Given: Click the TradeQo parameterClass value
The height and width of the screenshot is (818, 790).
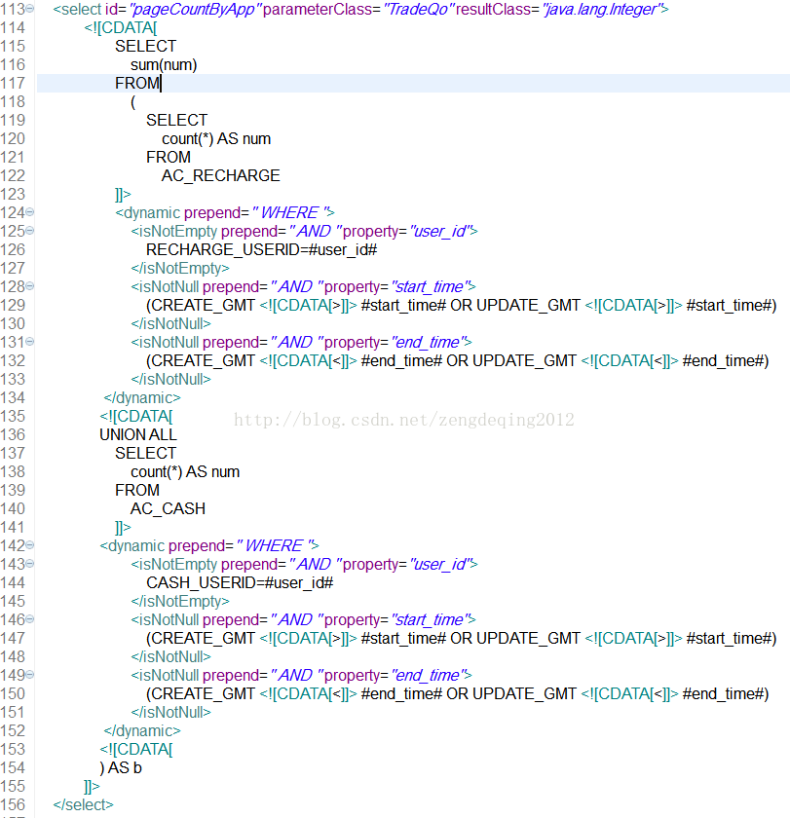Looking at the screenshot, I should 419,10.
